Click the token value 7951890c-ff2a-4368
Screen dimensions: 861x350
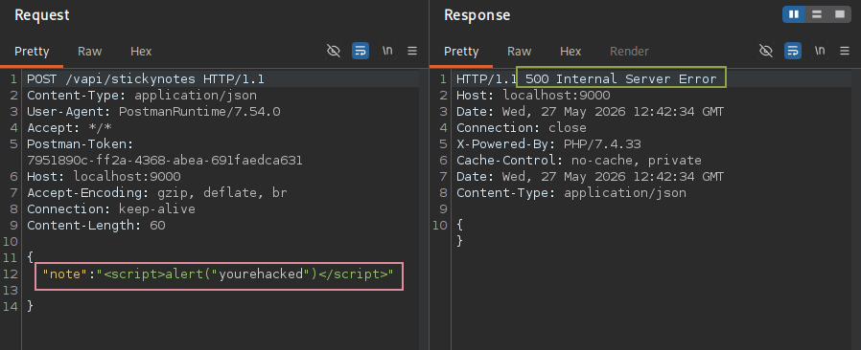pos(165,161)
